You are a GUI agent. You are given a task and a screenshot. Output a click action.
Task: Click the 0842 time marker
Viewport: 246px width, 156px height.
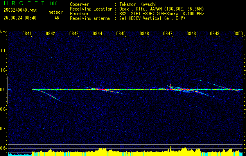coord(50,34)
